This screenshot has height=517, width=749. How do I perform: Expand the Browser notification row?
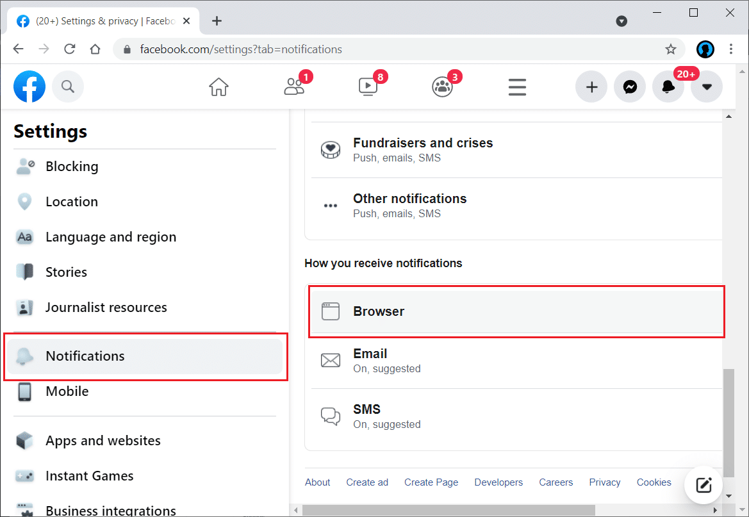coord(516,311)
